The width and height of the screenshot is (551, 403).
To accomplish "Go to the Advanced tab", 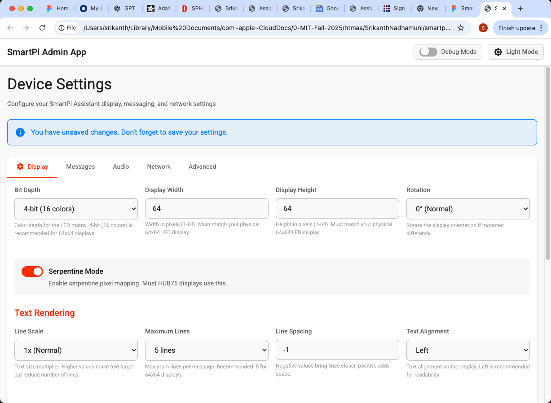I will pos(202,166).
